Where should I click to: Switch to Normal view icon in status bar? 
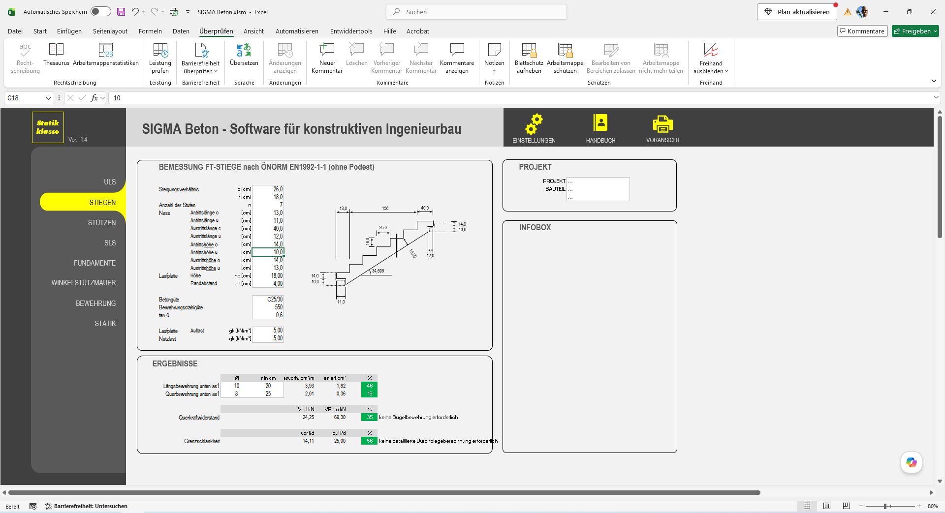[x=807, y=506]
